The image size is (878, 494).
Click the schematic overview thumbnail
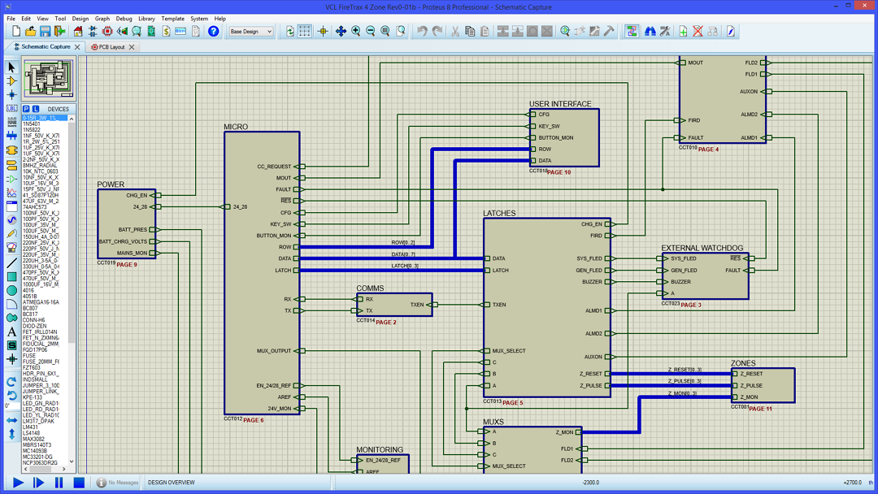[49, 80]
